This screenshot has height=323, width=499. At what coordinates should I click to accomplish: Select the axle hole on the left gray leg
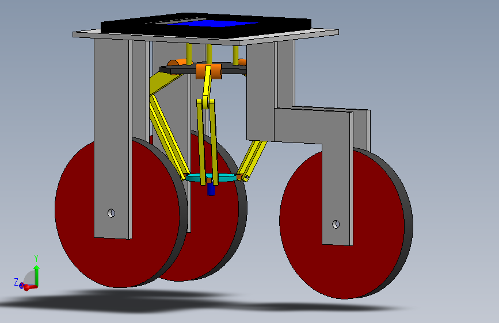(x=112, y=213)
